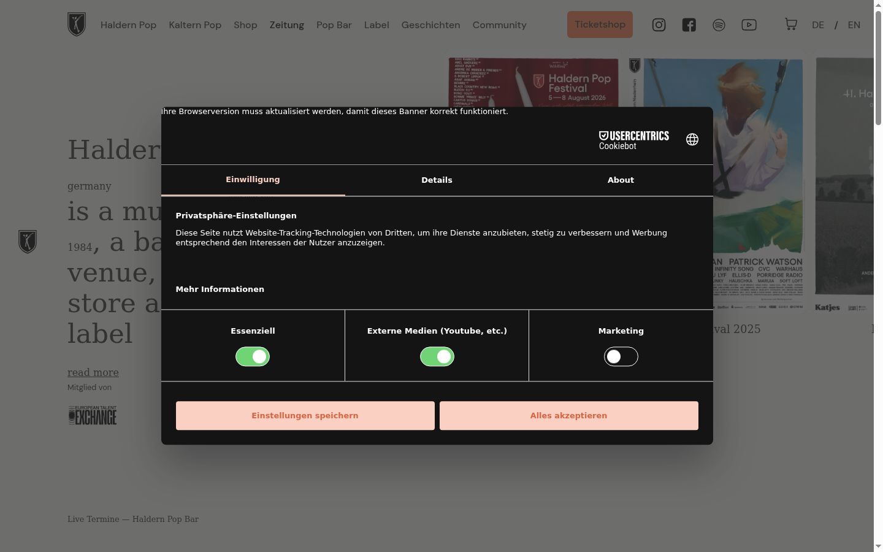Click the Usercentrics Cookiebot logo
Screen dimensions: 883x552
634,140
